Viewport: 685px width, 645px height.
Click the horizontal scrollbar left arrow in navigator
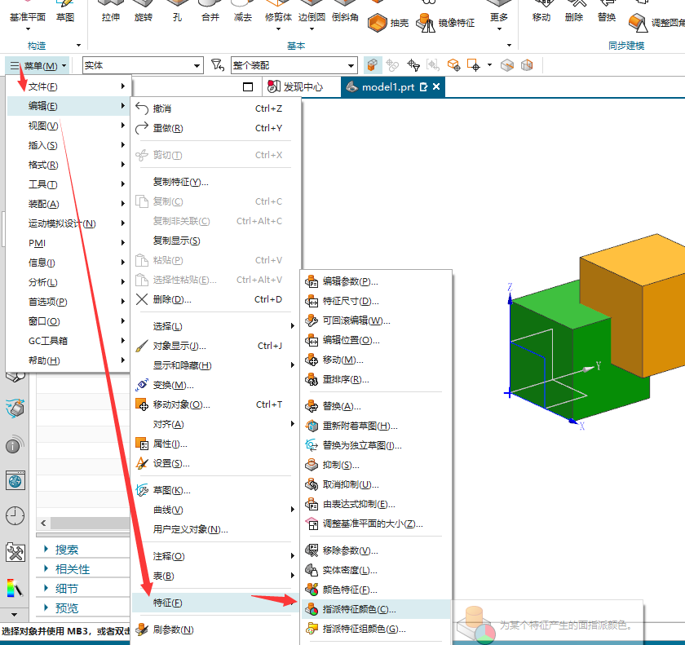pyautogui.click(x=44, y=524)
